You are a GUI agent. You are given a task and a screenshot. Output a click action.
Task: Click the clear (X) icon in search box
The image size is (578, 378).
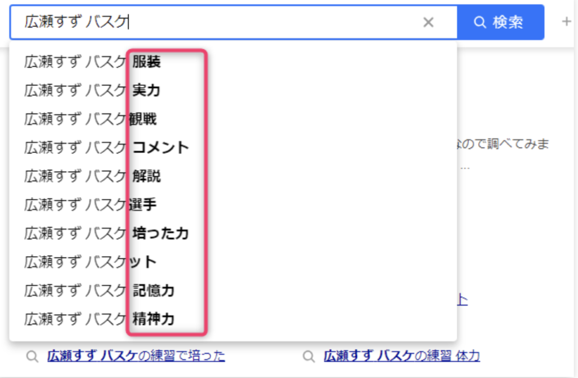[428, 22]
